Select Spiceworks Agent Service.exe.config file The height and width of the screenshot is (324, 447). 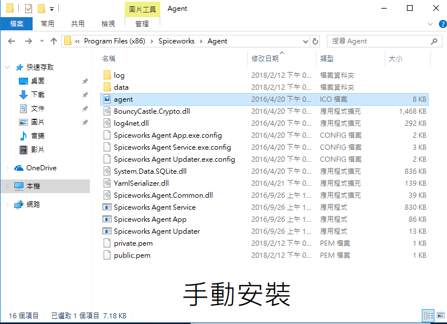(172, 147)
